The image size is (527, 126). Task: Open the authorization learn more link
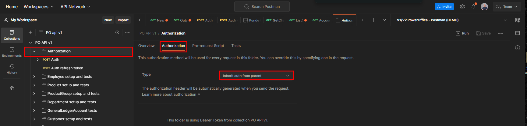point(185,94)
